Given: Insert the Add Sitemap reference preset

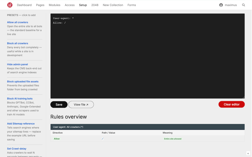Looking at the screenshot, I should (x=21, y=124).
